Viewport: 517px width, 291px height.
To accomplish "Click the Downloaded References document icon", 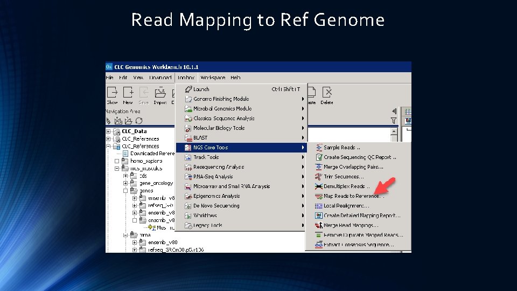I will [125, 154].
